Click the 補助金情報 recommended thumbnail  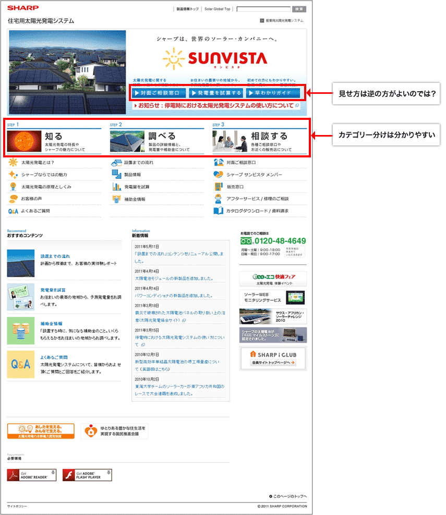[x=21, y=331]
